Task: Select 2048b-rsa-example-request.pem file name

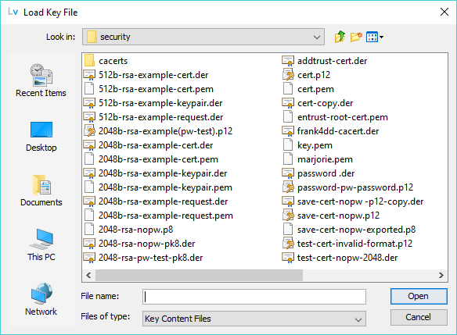Action: 166,216
